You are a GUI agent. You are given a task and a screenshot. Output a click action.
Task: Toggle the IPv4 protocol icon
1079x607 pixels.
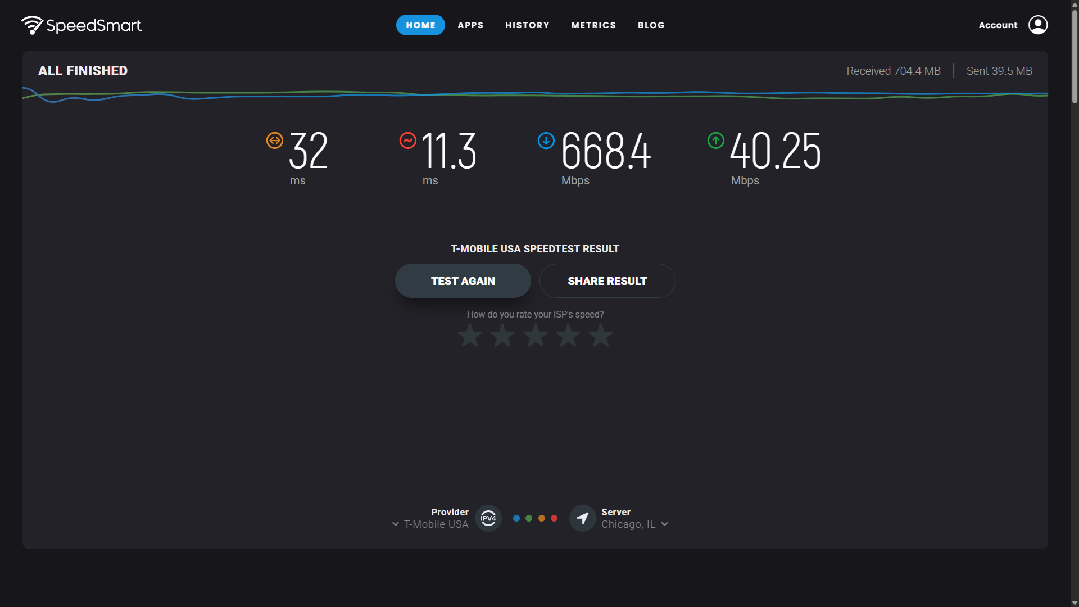pos(488,518)
